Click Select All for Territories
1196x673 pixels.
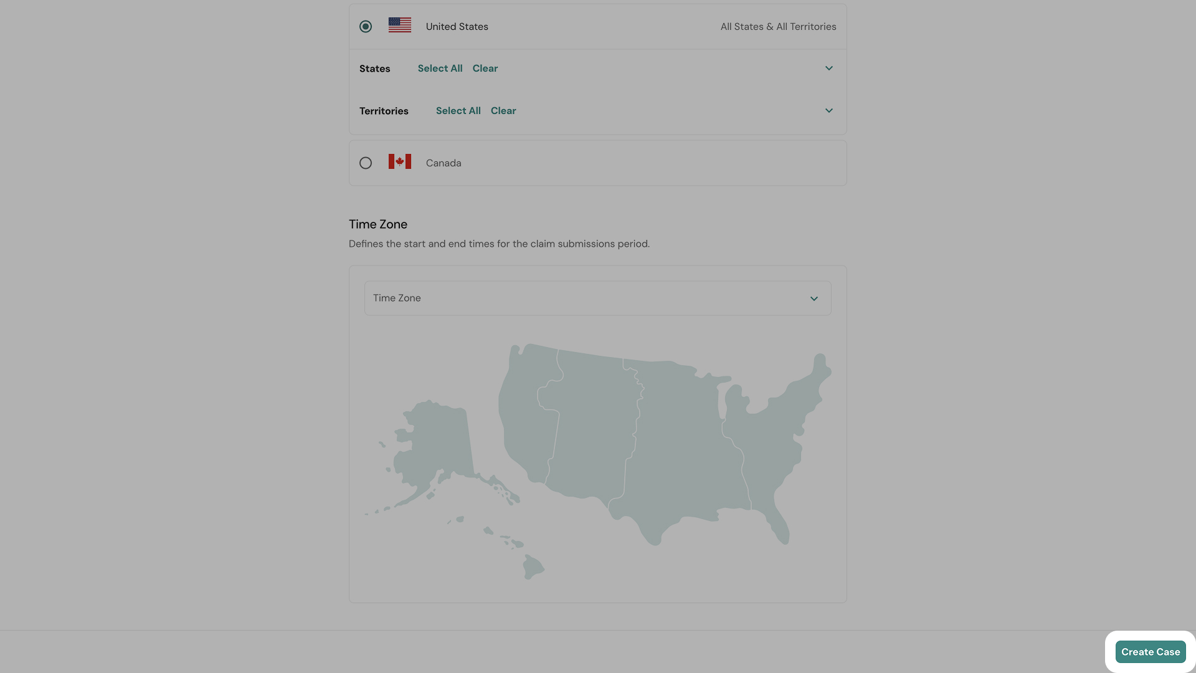tap(458, 111)
